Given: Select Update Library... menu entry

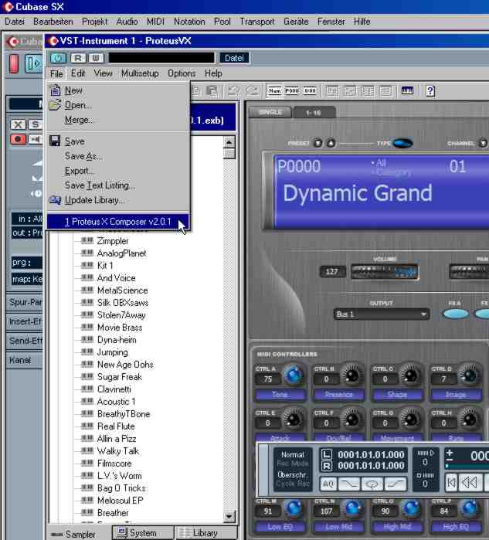Looking at the screenshot, I should click(118, 200).
